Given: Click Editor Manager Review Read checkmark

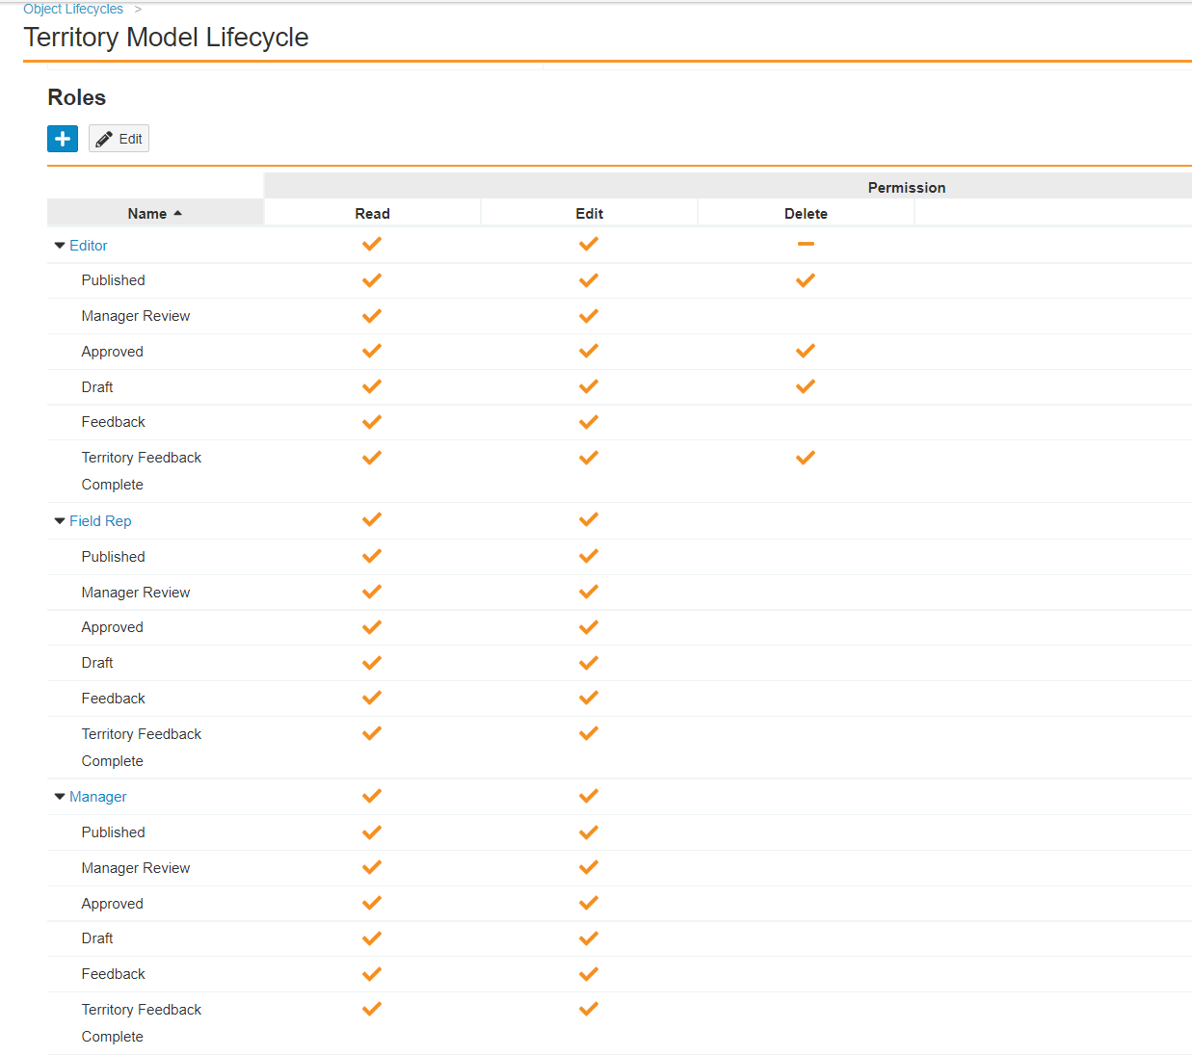Looking at the screenshot, I should pos(372,316).
